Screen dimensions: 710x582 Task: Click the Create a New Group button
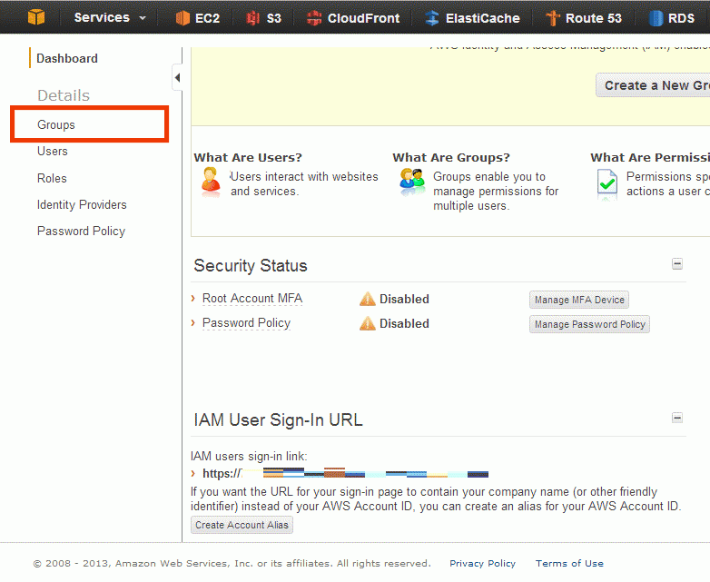coord(653,85)
